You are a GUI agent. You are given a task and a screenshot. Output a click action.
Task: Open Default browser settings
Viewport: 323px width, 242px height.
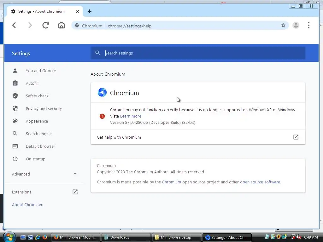coord(40,146)
